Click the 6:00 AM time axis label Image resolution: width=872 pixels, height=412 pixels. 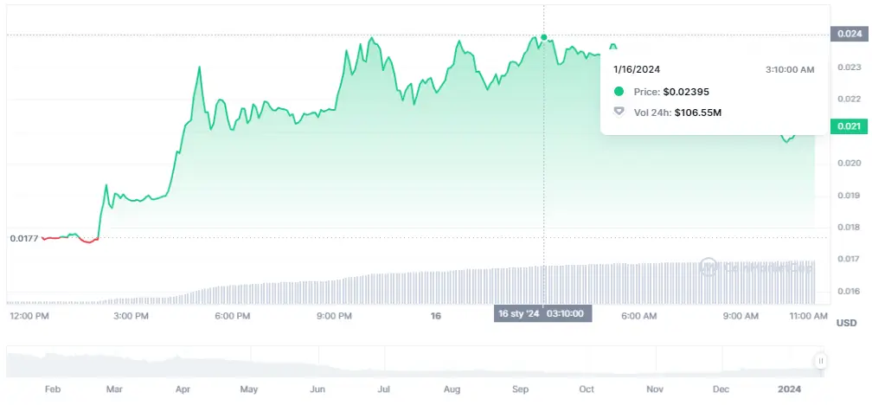[x=639, y=316]
